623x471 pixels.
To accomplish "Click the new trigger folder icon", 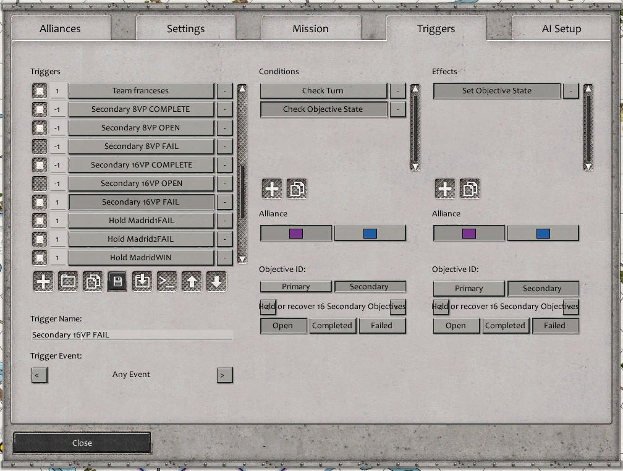I will [x=68, y=281].
